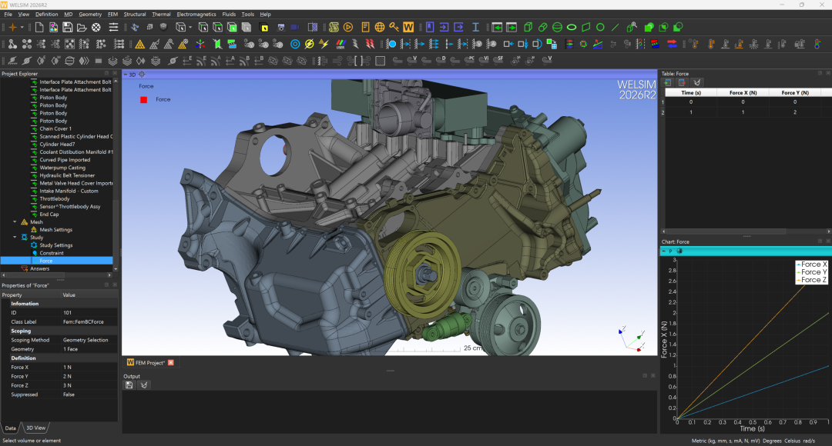The image size is (832, 446).
Task: Toggle the gray body selection mode cube
Action: [x=247, y=27]
